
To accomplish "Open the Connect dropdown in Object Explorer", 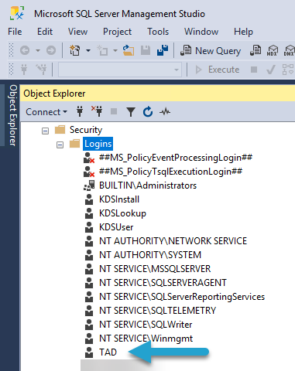I will coord(46,112).
